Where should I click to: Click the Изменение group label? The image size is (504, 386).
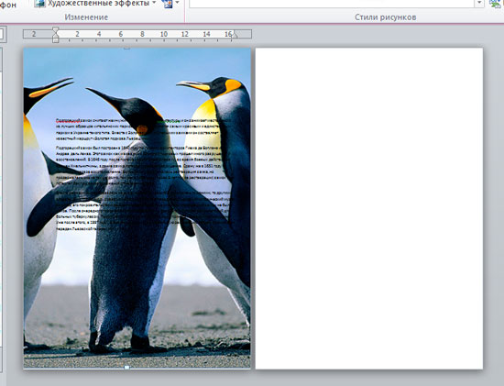(86, 17)
